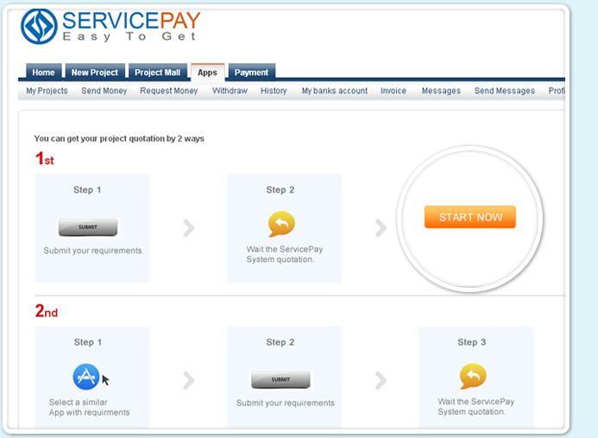Click the red '2nd' label
This screenshot has width=598, height=438.
tap(46, 311)
